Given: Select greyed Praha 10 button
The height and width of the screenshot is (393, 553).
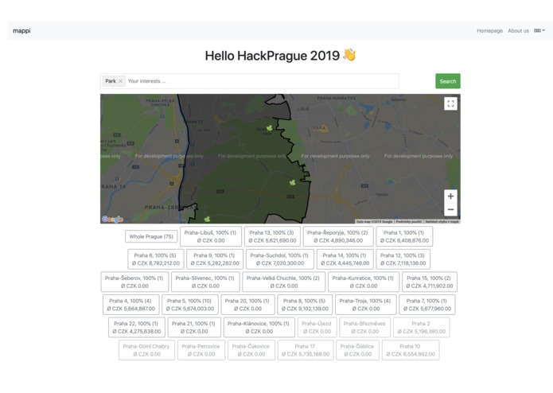Looking at the screenshot, I should click(411, 350).
